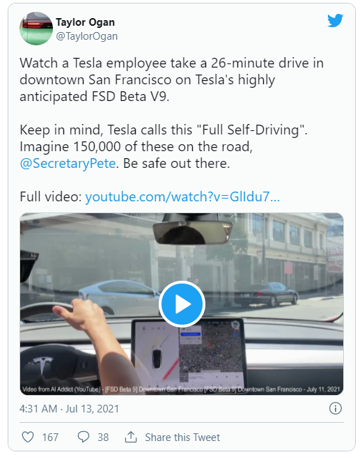Play the embedded FSD Beta video

[182, 304]
